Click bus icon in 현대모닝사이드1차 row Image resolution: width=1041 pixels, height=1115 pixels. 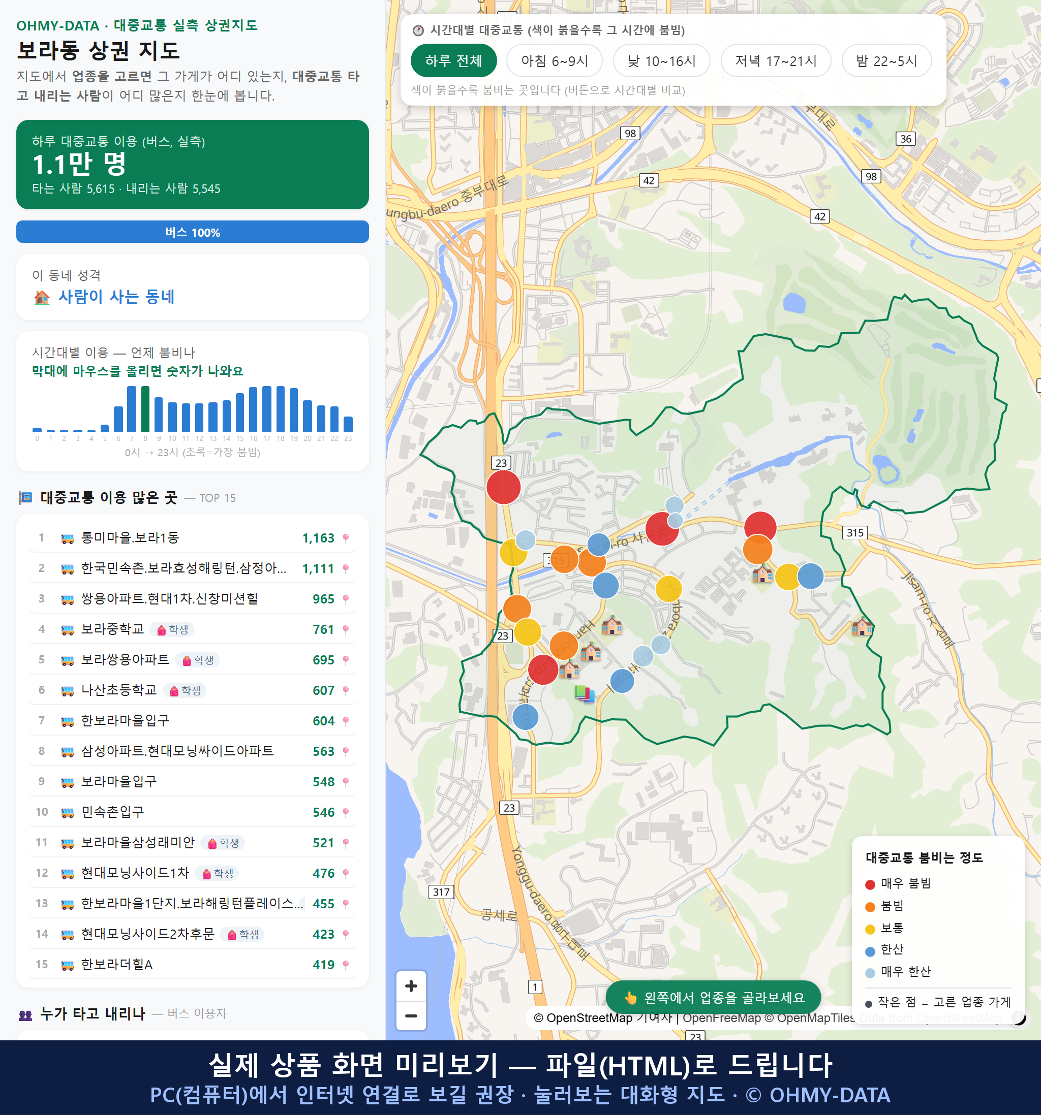point(67,874)
